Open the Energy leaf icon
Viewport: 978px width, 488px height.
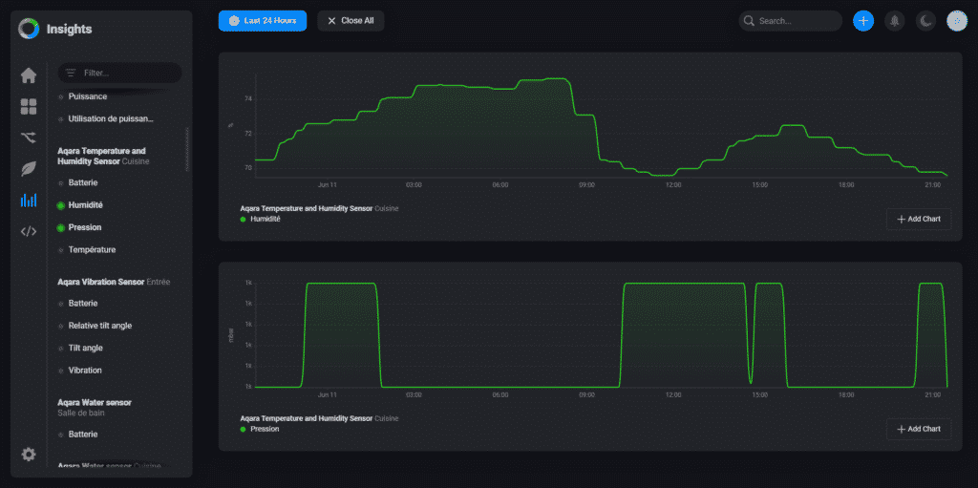tap(29, 169)
